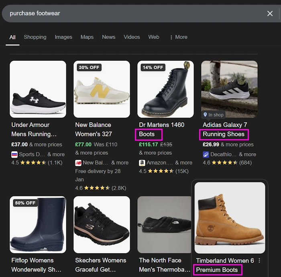This screenshot has height=277, width=281.
Task: Select the Web tab
Action: tap(154, 37)
